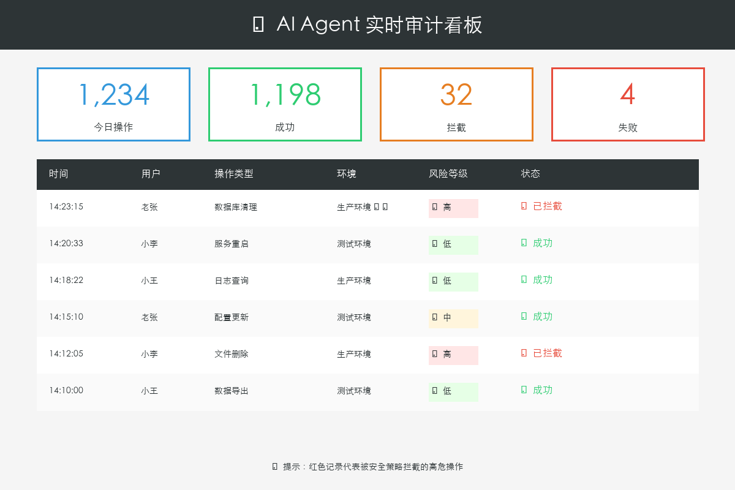Click the 高 risk badge for 文件删除
This screenshot has width=735, height=490.
click(x=453, y=355)
